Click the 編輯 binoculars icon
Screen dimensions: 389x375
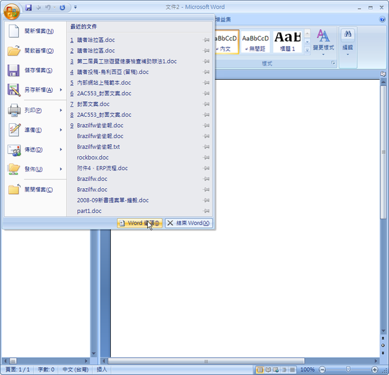click(348, 34)
